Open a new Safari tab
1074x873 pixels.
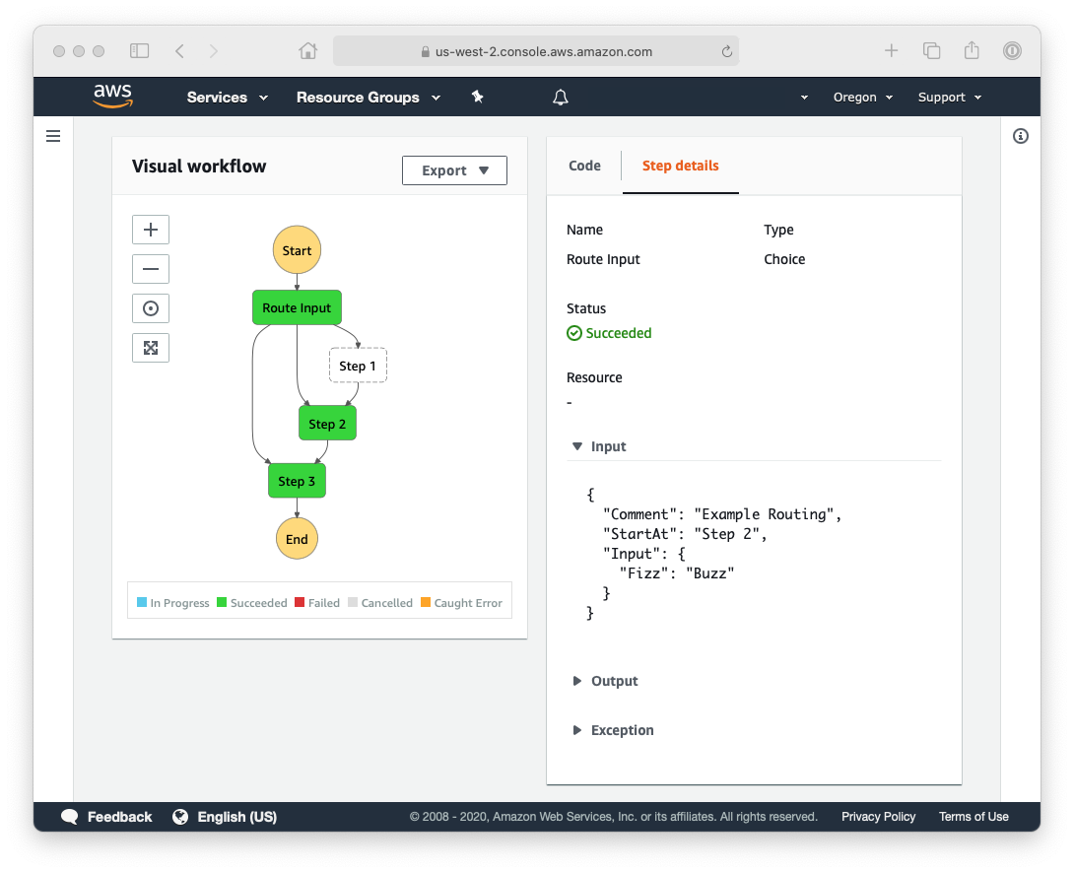(891, 50)
